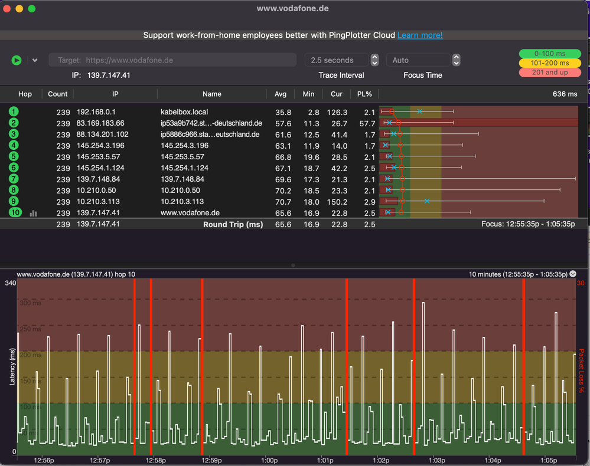590x466 pixels.
Task: Click the hop 9 latency bar graph
Action: click(478, 201)
